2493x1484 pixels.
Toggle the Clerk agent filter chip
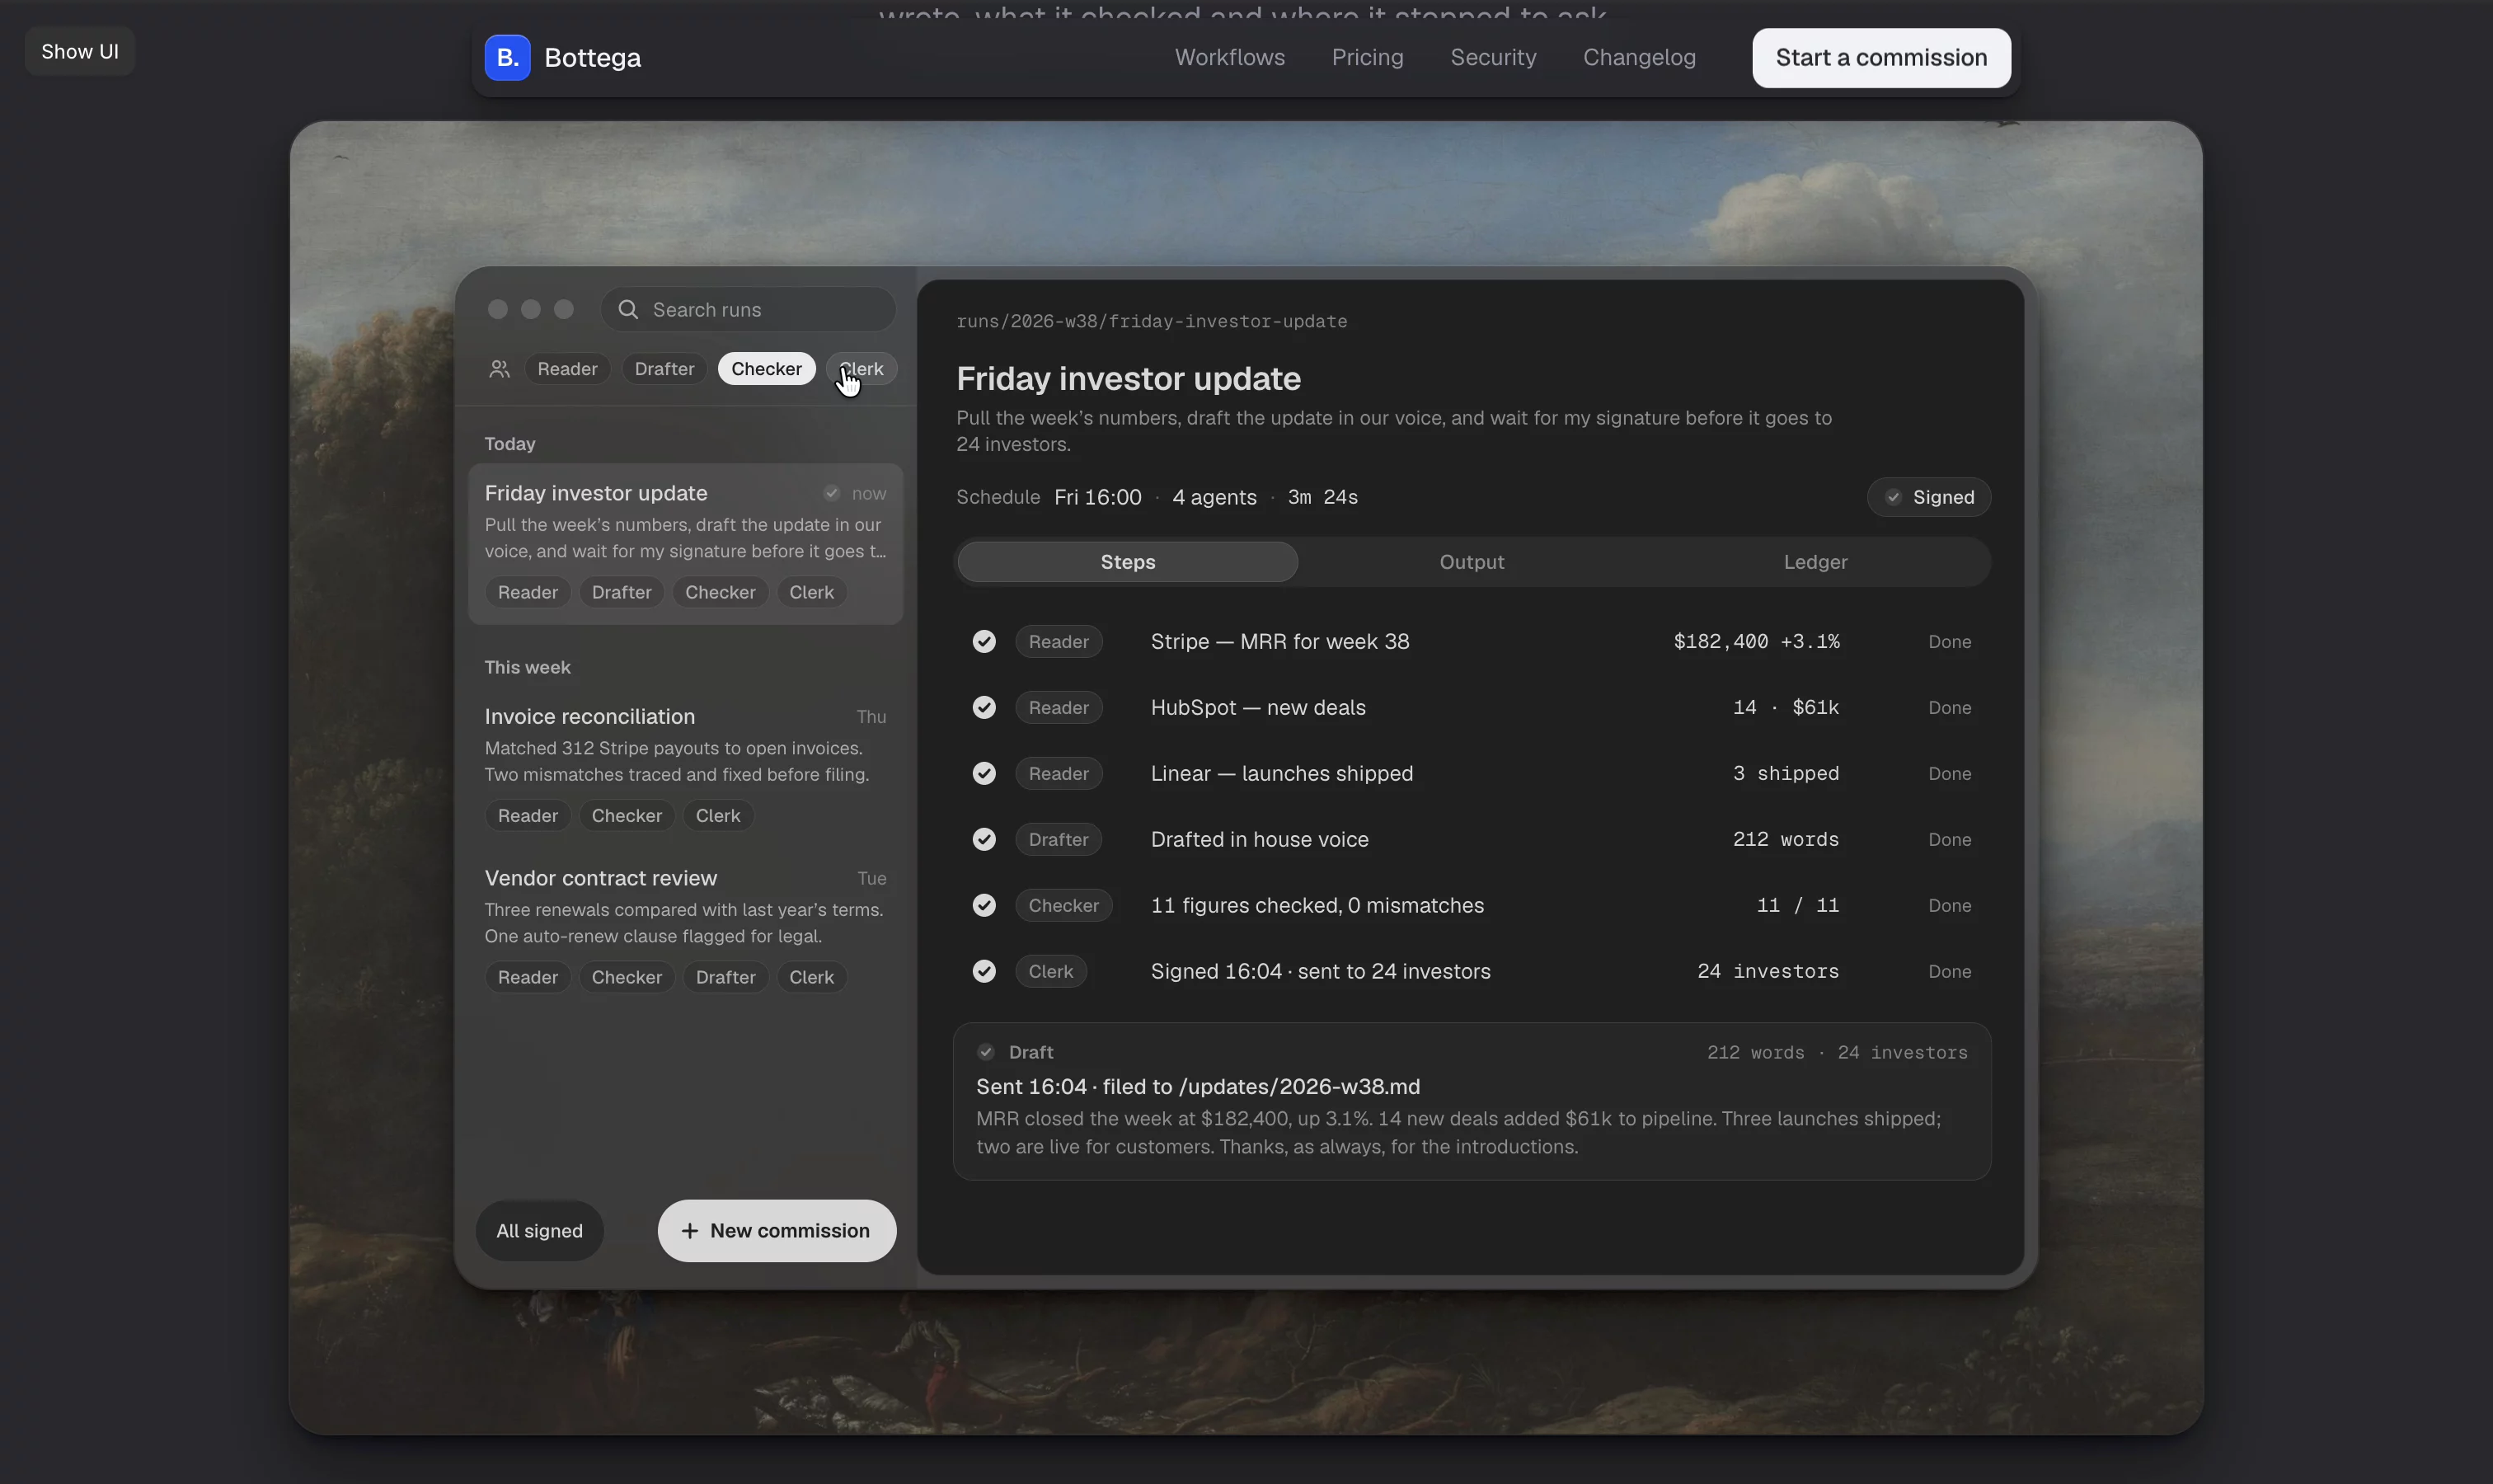pos(861,369)
